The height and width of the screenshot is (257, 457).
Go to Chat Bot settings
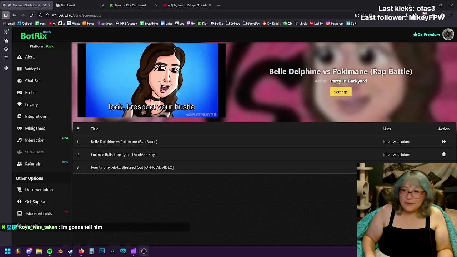[32, 81]
